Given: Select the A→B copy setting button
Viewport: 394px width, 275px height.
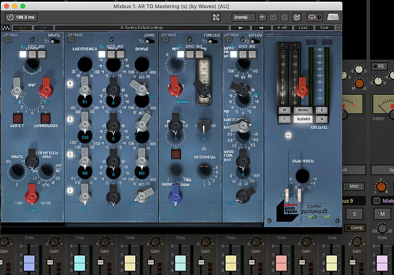Looking at the screenshot, I should [x=282, y=27].
